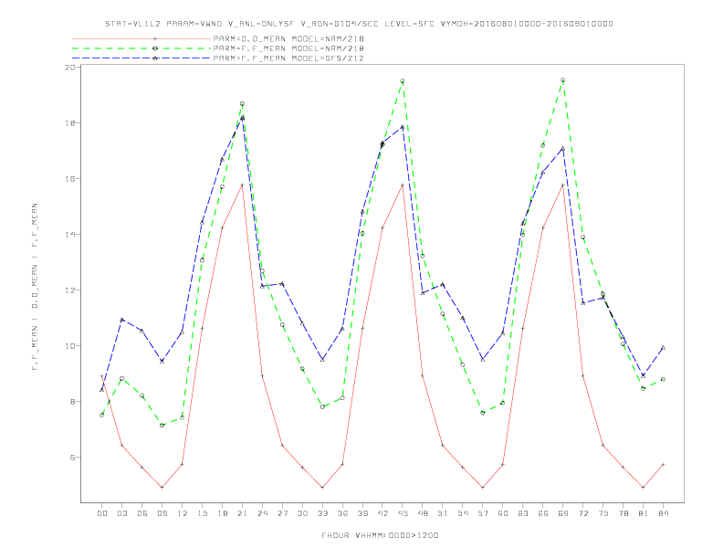723x559 pixels.
Task: Click blue GFS triangle marker at hour 84
Action: pos(663,347)
